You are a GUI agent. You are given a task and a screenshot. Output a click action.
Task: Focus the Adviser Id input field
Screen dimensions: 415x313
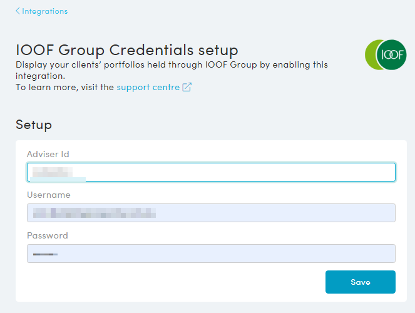[x=211, y=172]
